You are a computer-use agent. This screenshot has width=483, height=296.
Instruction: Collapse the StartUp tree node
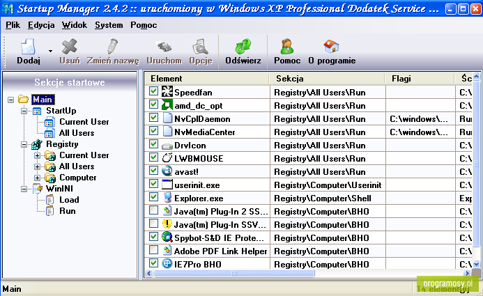coord(24,111)
